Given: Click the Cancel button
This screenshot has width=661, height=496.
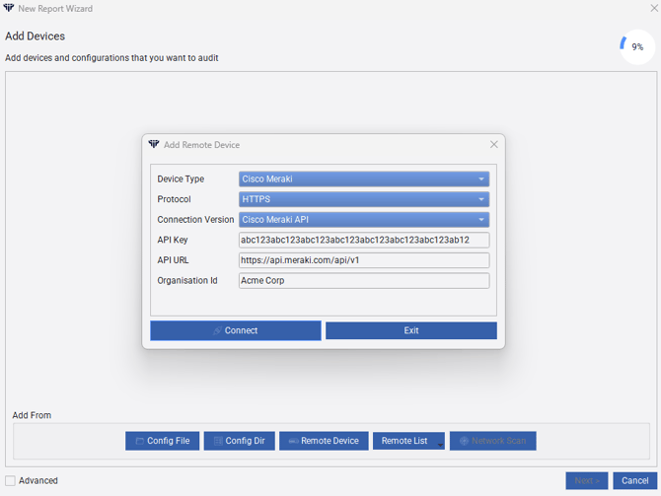Looking at the screenshot, I should point(635,481).
